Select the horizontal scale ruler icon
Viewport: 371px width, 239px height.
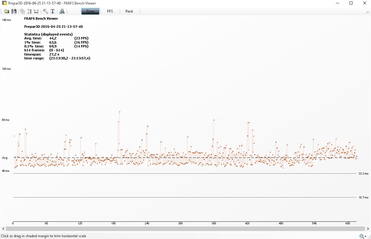click(36, 11)
